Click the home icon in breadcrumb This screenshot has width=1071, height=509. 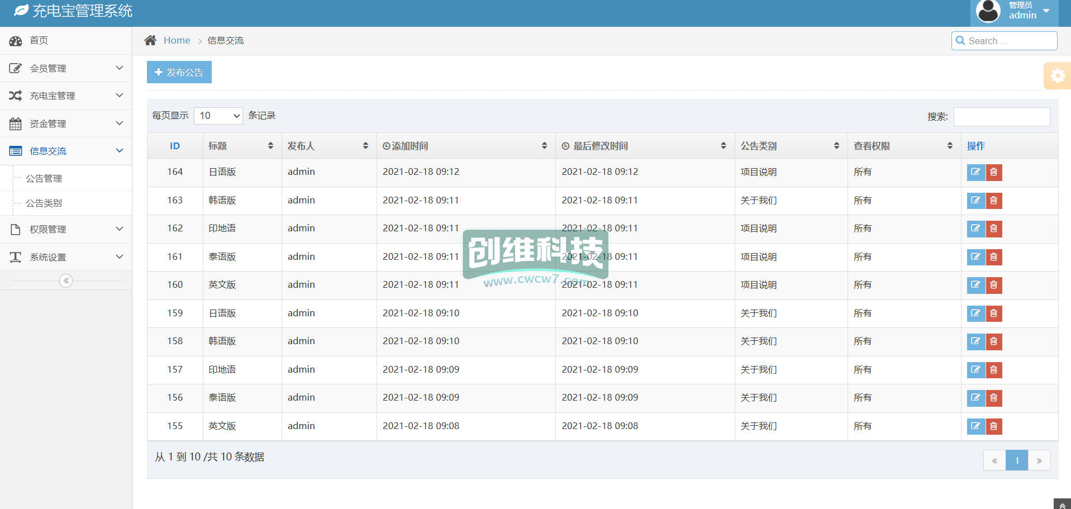point(150,40)
